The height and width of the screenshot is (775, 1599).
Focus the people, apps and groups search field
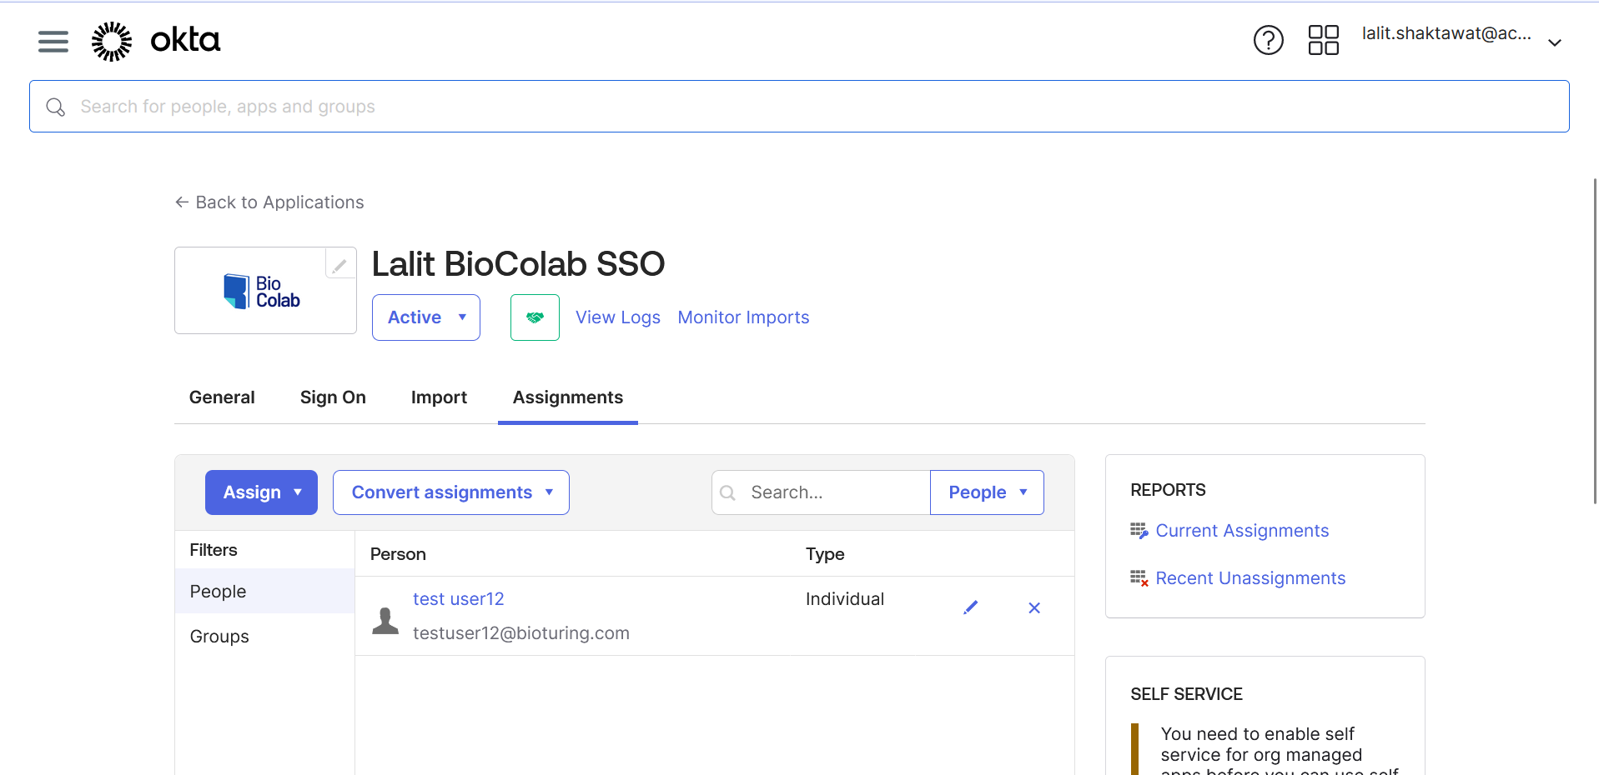pyautogui.click(x=799, y=107)
